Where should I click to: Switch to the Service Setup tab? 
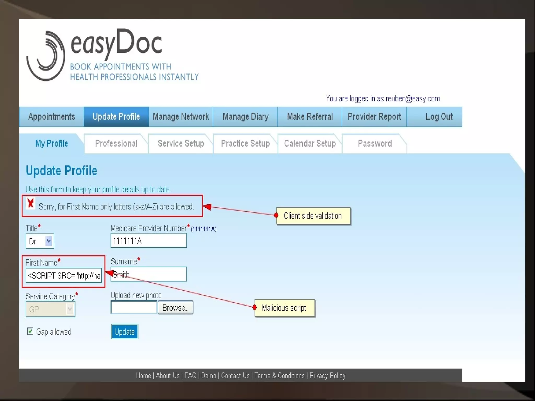click(181, 143)
